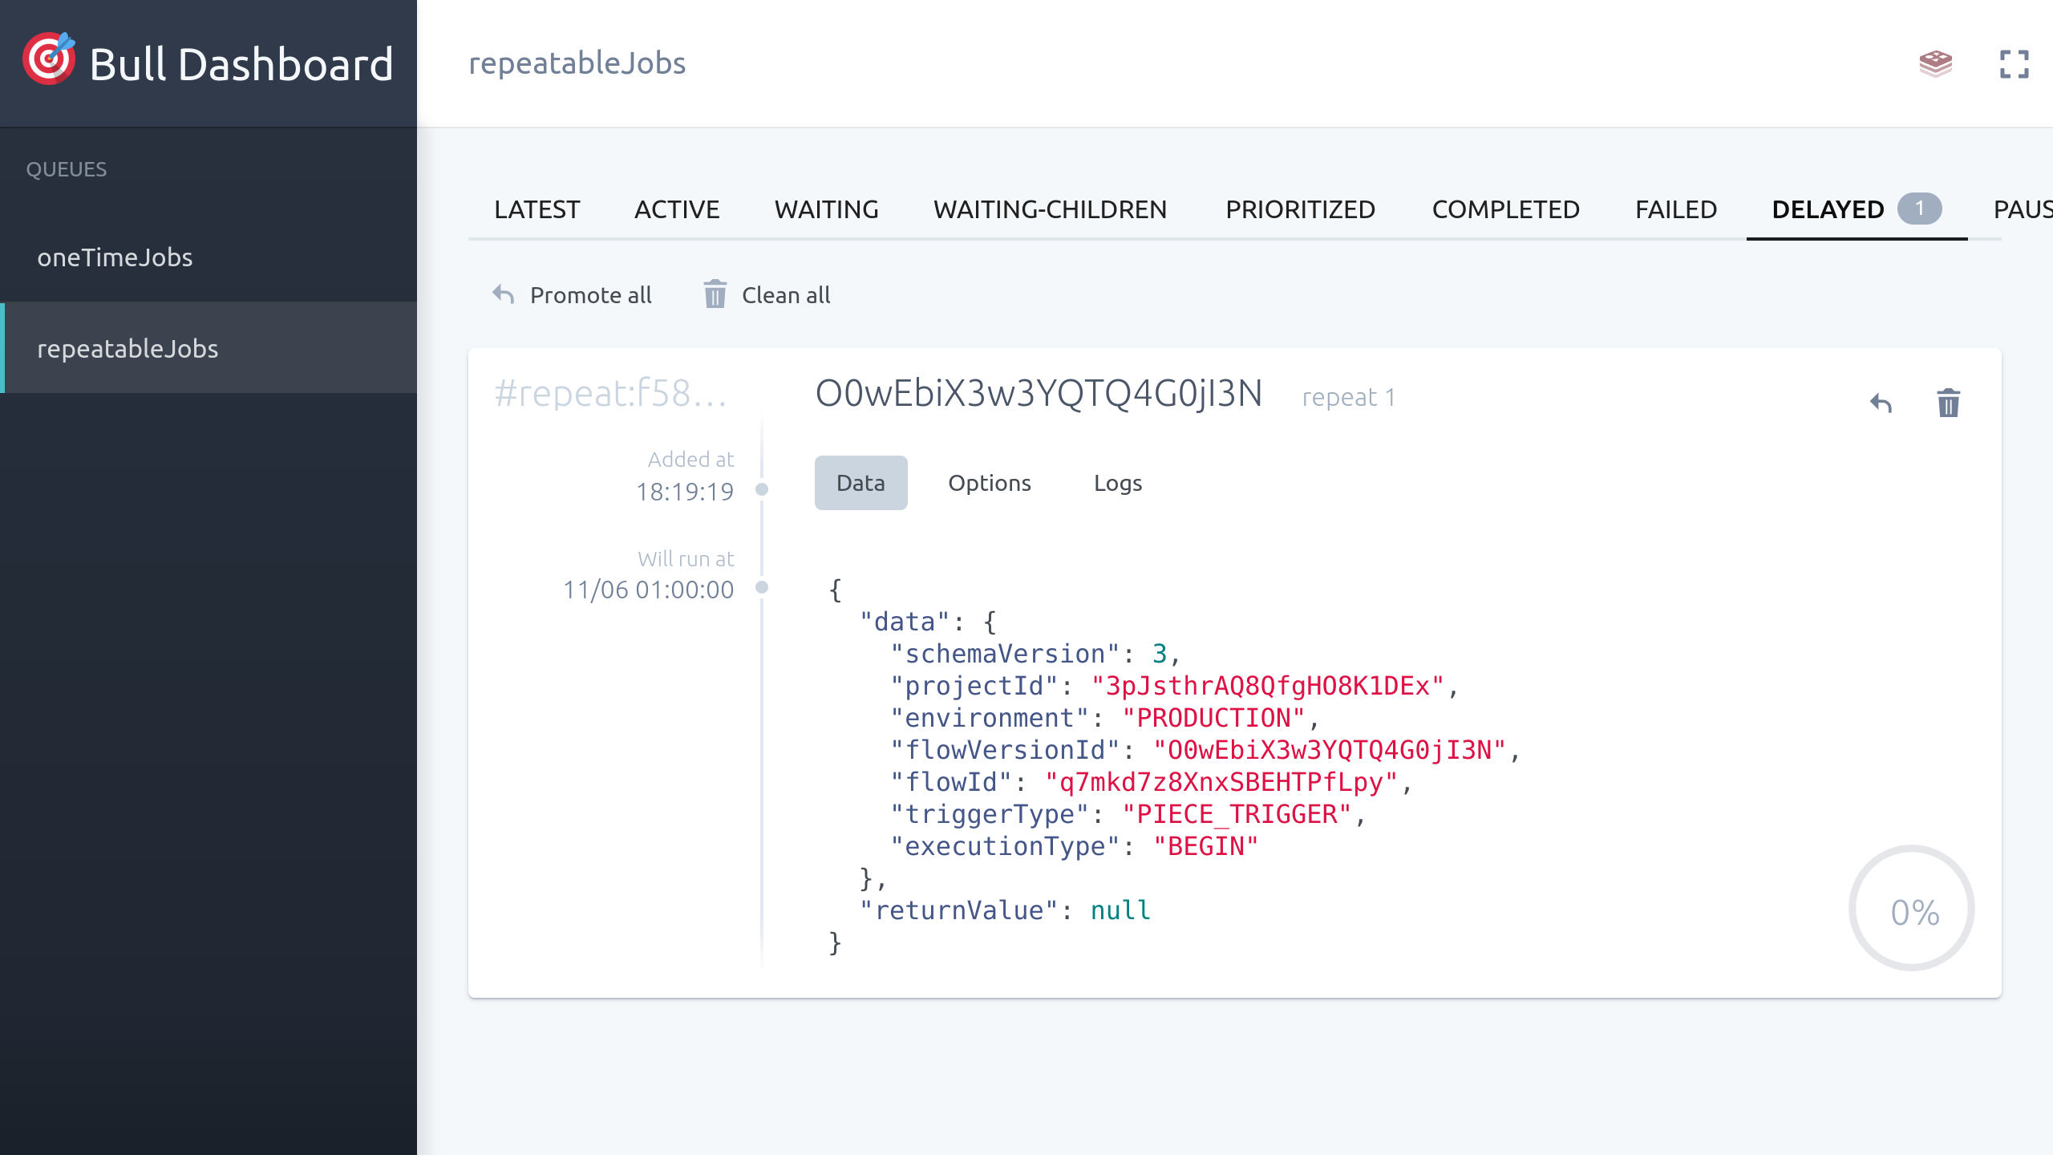Click the truncated #repeat:f58 job ID
This screenshot has height=1155, width=2053.
(x=610, y=394)
